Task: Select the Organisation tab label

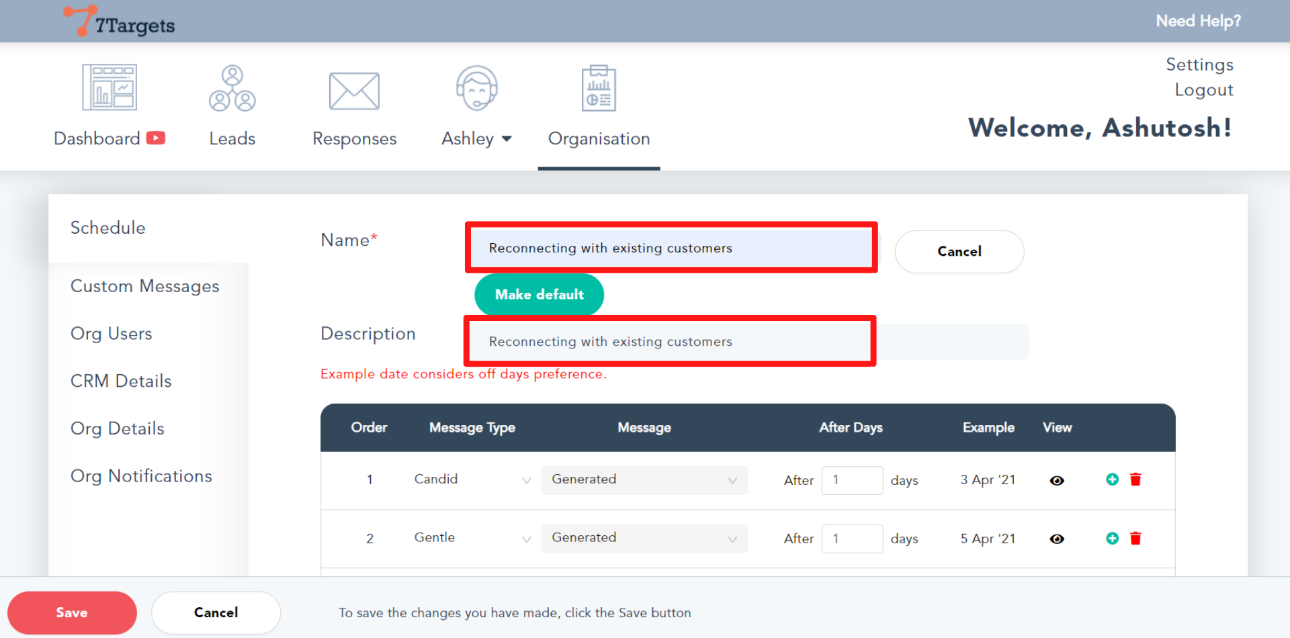Action: pyautogui.click(x=599, y=138)
